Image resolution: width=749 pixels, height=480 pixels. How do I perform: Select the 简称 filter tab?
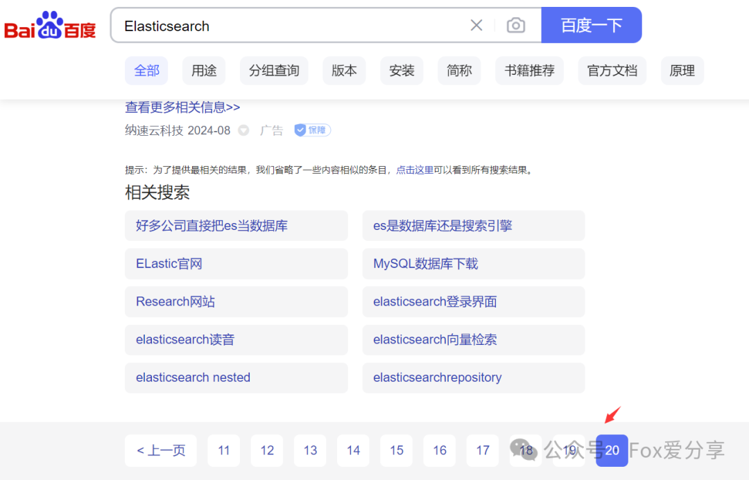460,71
